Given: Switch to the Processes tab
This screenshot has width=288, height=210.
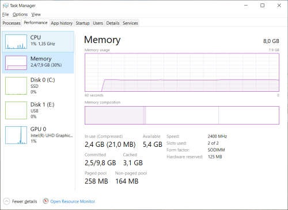Looking at the screenshot, I should (x=12, y=23).
